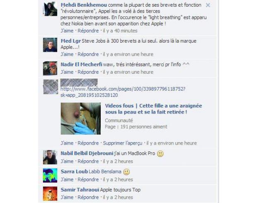Click the blurred commenter's pixelated avatar
Image resolution: width=257 pixels, height=203 pixels.
click(x=51, y=87)
